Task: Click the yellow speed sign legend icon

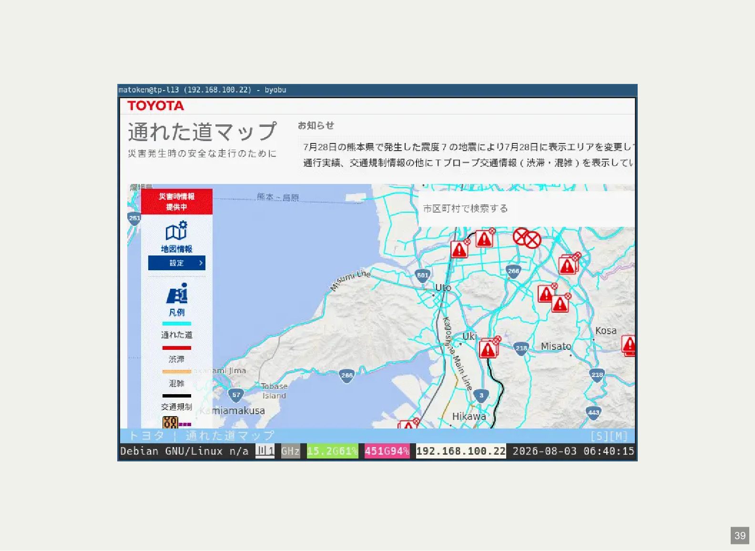Action: (x=170, y=422)
